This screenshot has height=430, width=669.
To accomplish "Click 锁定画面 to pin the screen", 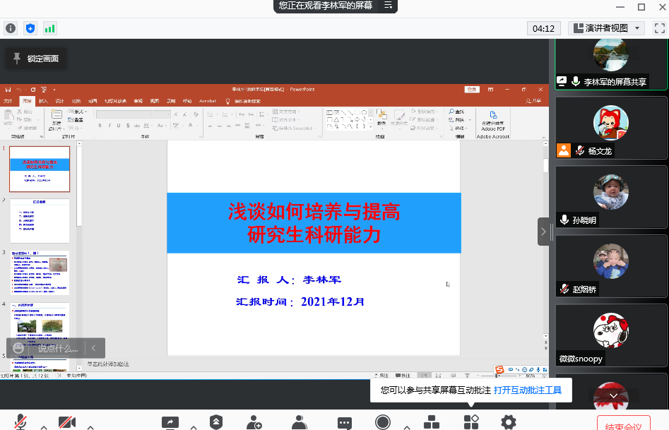I will point(36,59).
